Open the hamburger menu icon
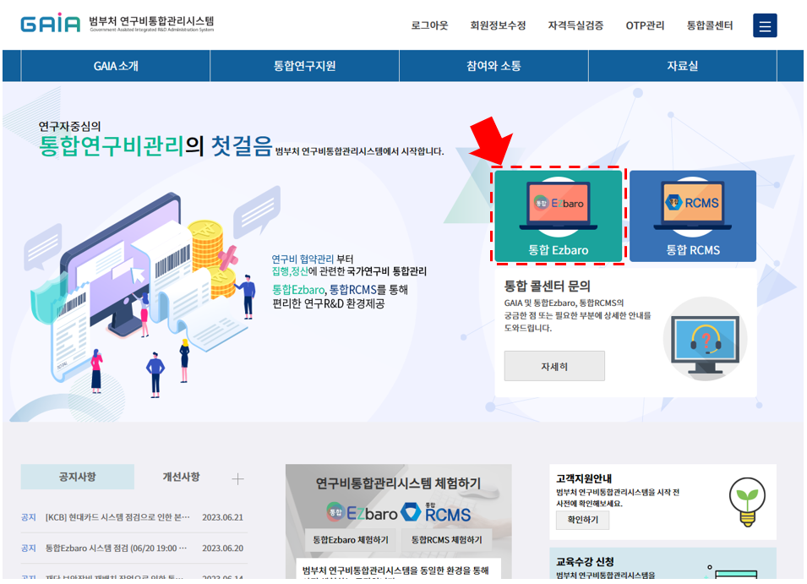 (x=765, y=25)
